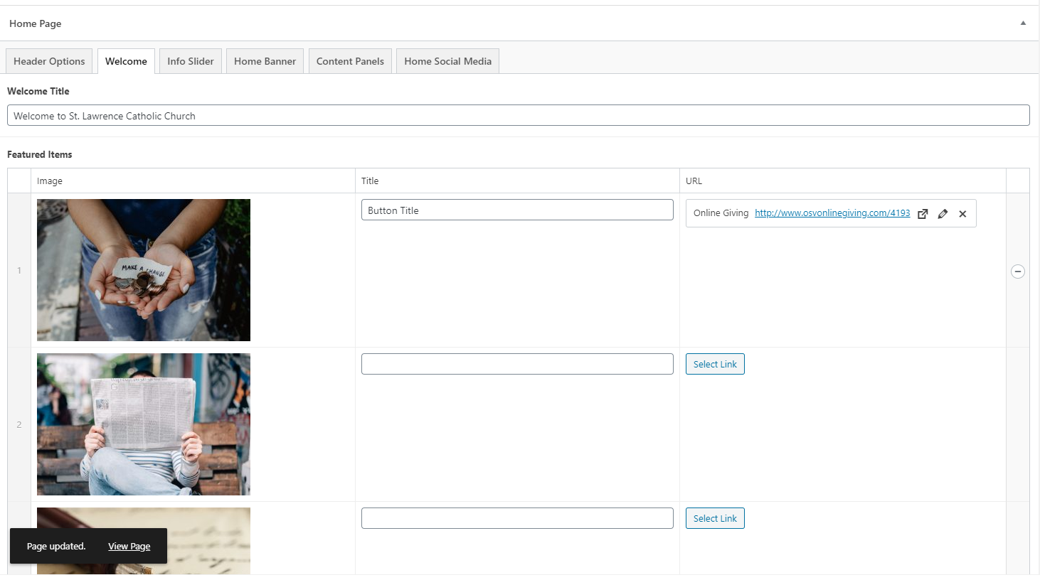Select the newspaper reader image thumbnail
This screenshot has width=1040, height=580.
click(144, 424)
